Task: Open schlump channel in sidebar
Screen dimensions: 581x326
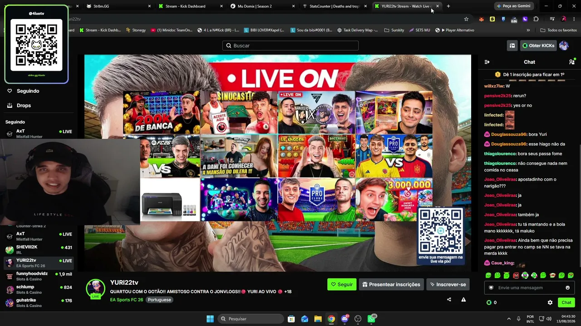Action: click(x=39, y=289)
